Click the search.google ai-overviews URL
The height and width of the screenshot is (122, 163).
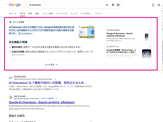(x=26, y=99)
